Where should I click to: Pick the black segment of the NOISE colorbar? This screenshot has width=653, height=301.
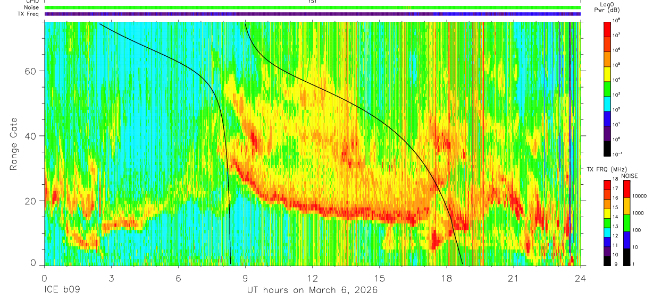point(626,257)
